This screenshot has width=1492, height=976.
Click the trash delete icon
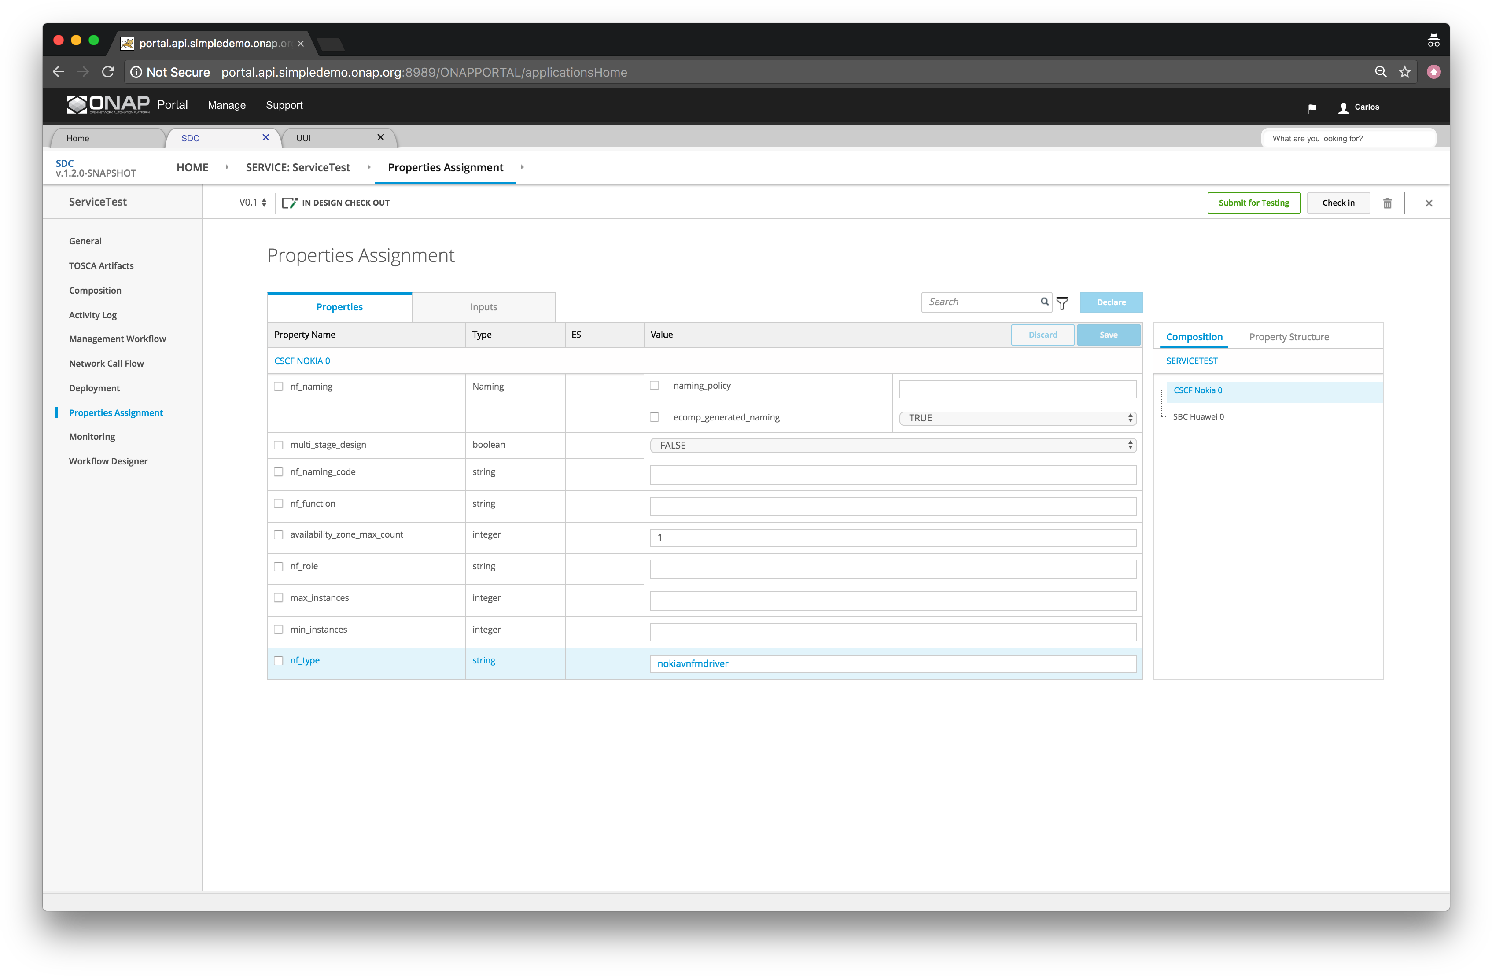tap(1387, 203)
